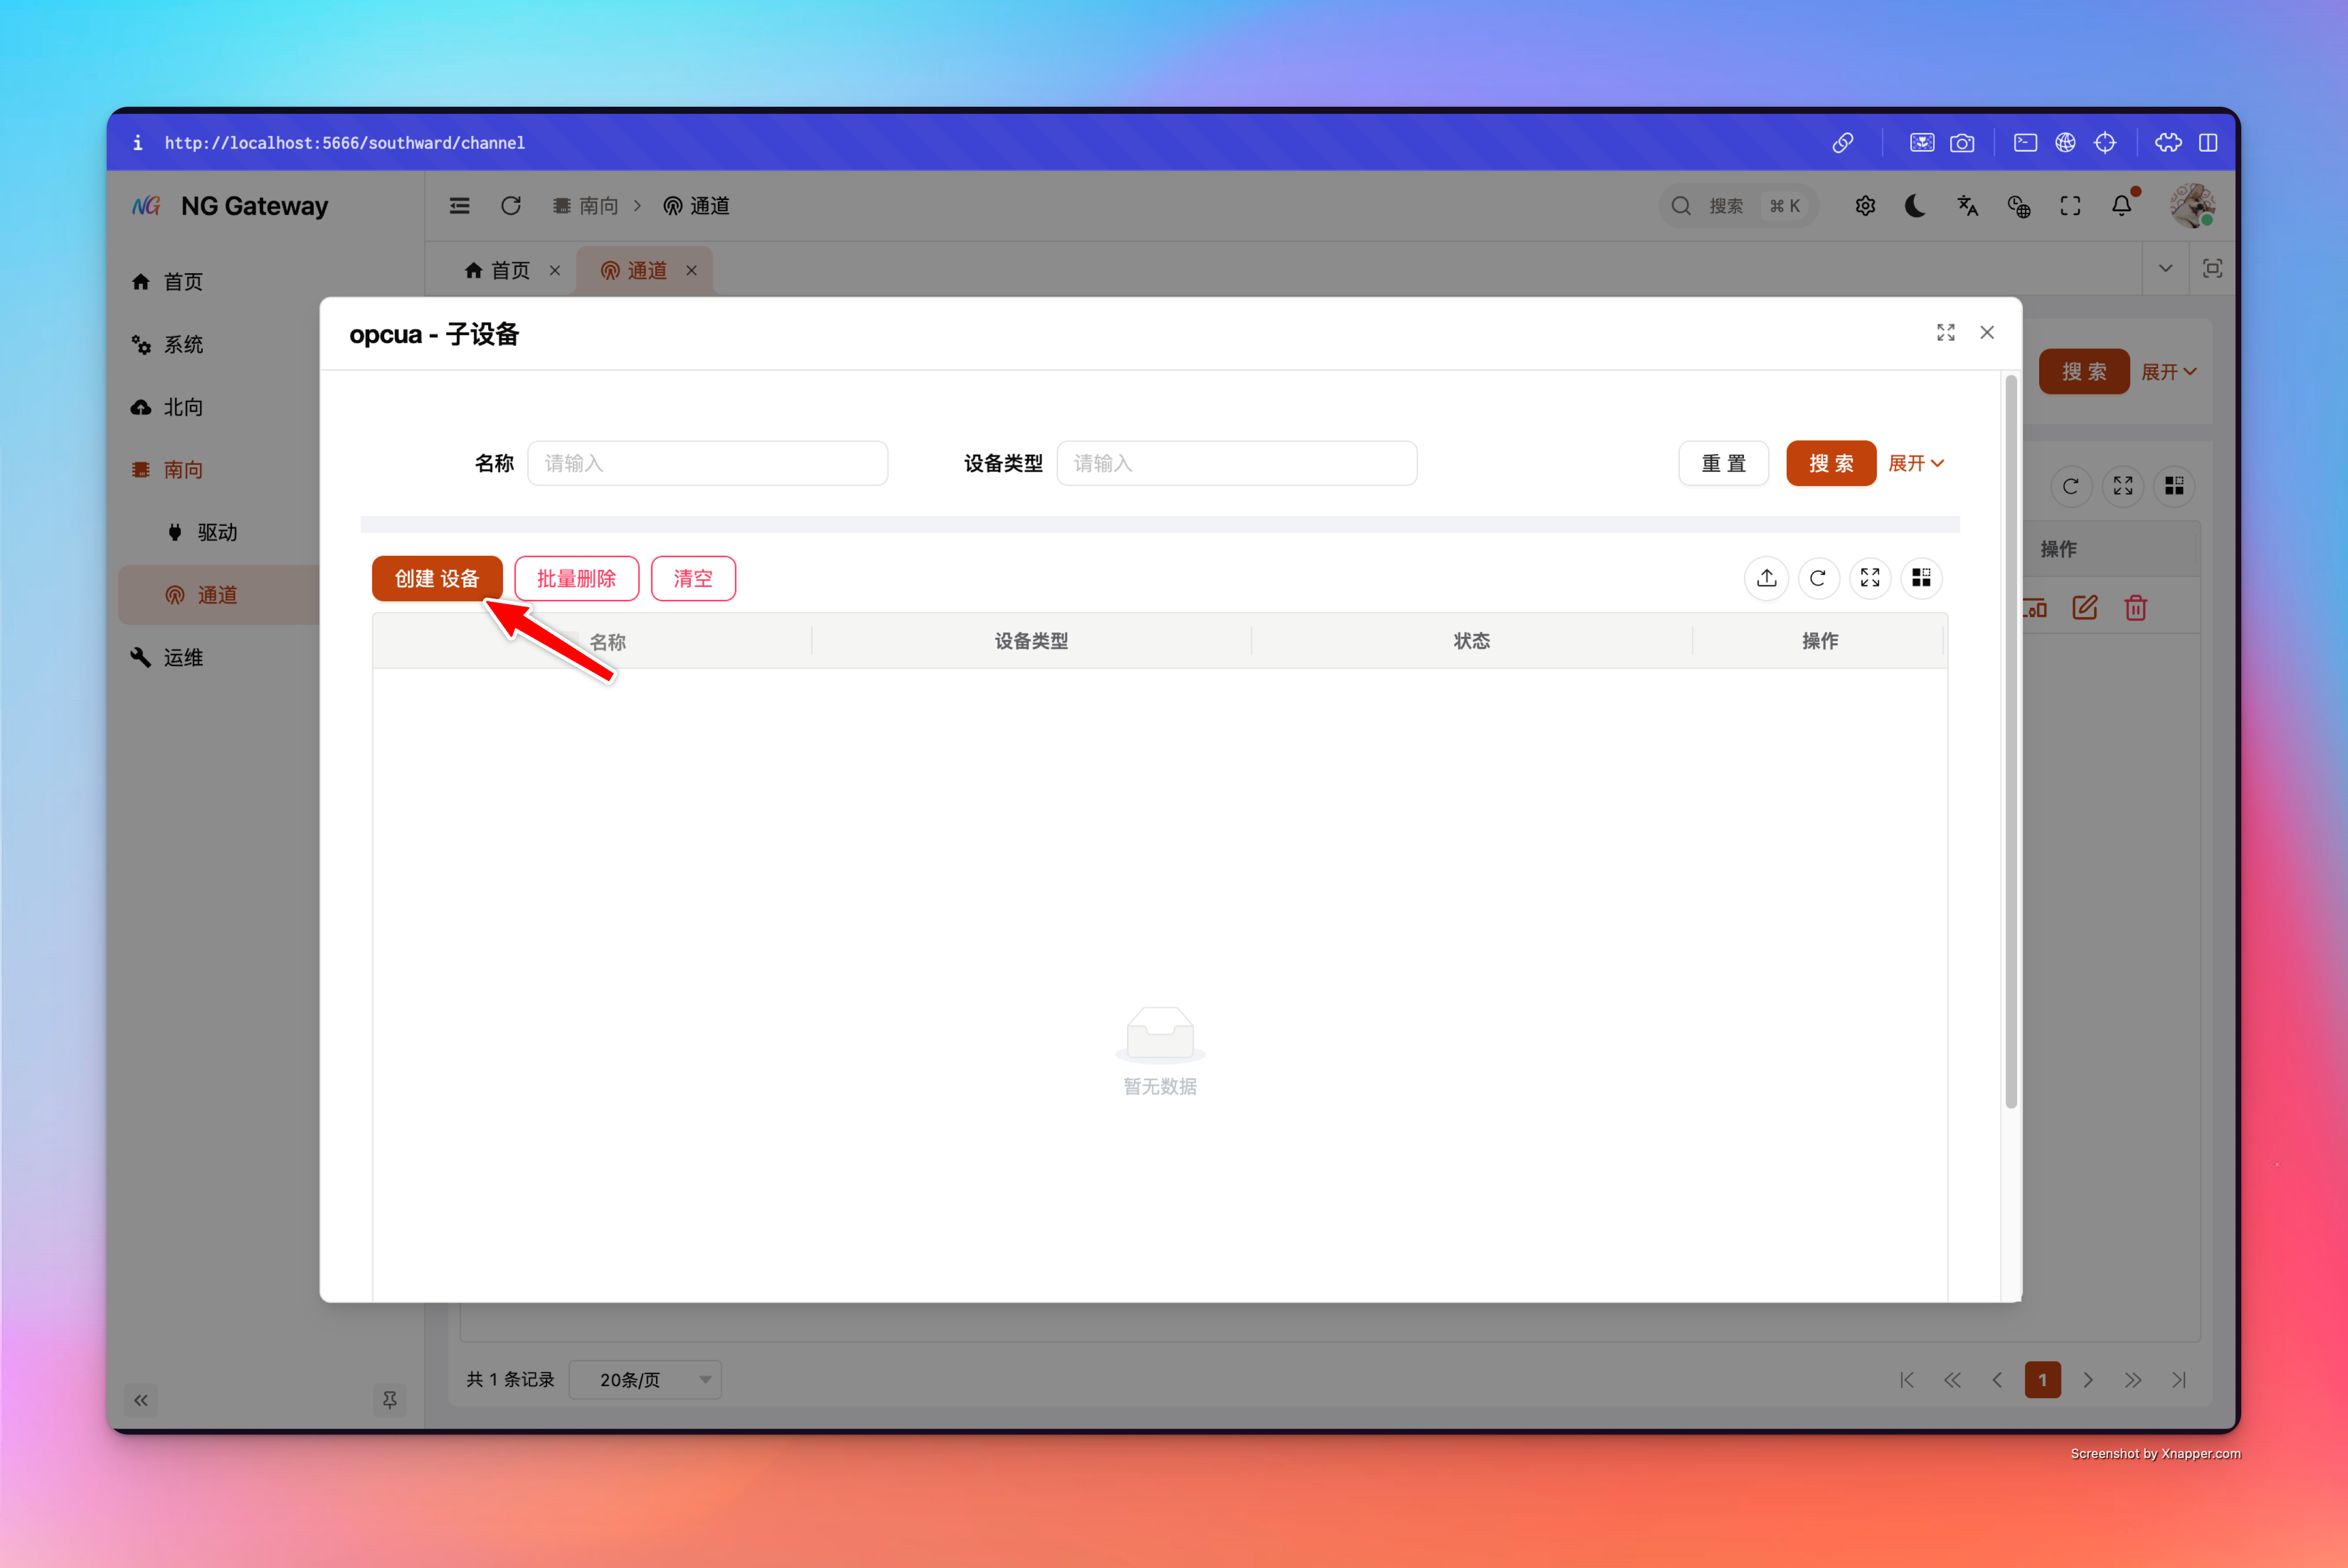Switch to the 首页 tab
This screenshot has height=1568, width=2348.
click(x=510, y=270)
